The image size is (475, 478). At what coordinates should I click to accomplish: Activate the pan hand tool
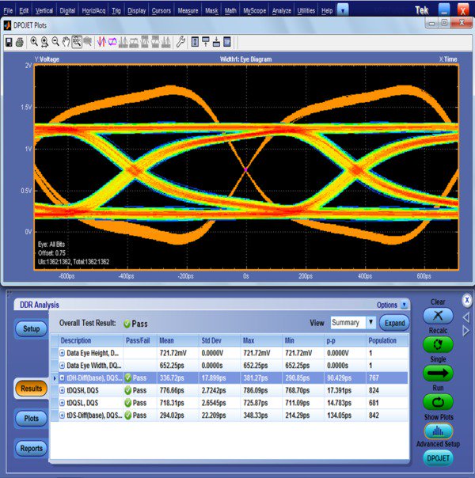point(66,42)
